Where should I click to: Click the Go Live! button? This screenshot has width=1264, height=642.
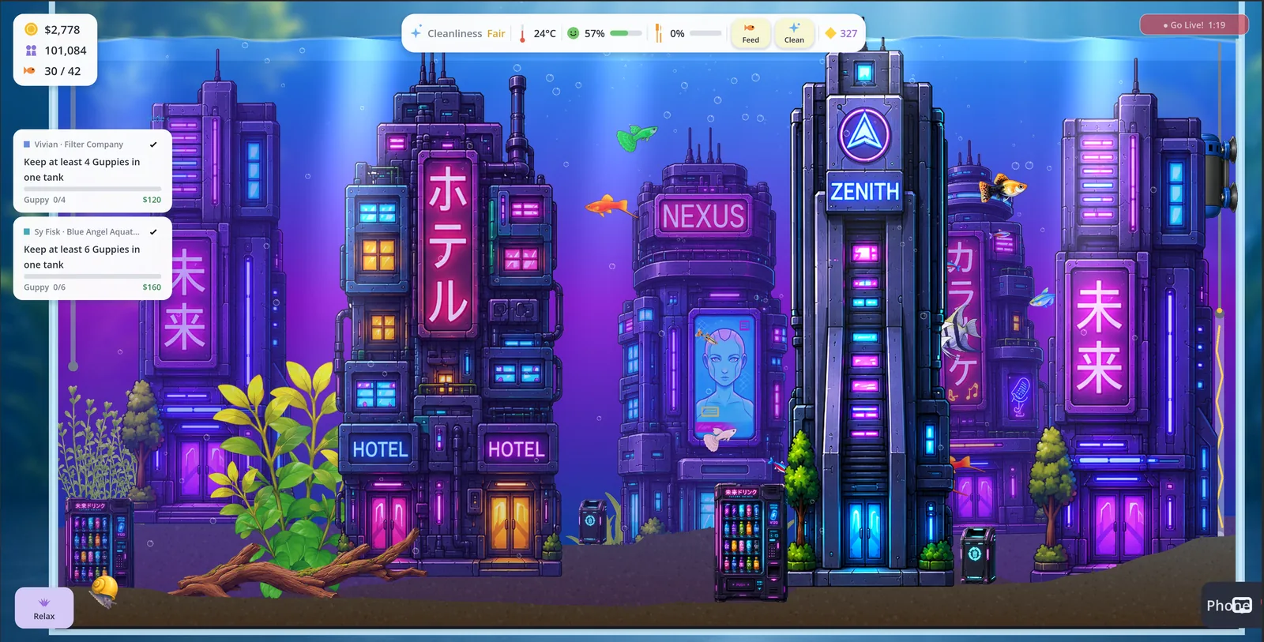pos(1194,25)
